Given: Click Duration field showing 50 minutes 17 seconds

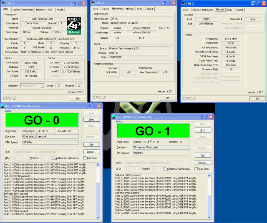Looking at the screenshot, I should click(x=50, y=136).
